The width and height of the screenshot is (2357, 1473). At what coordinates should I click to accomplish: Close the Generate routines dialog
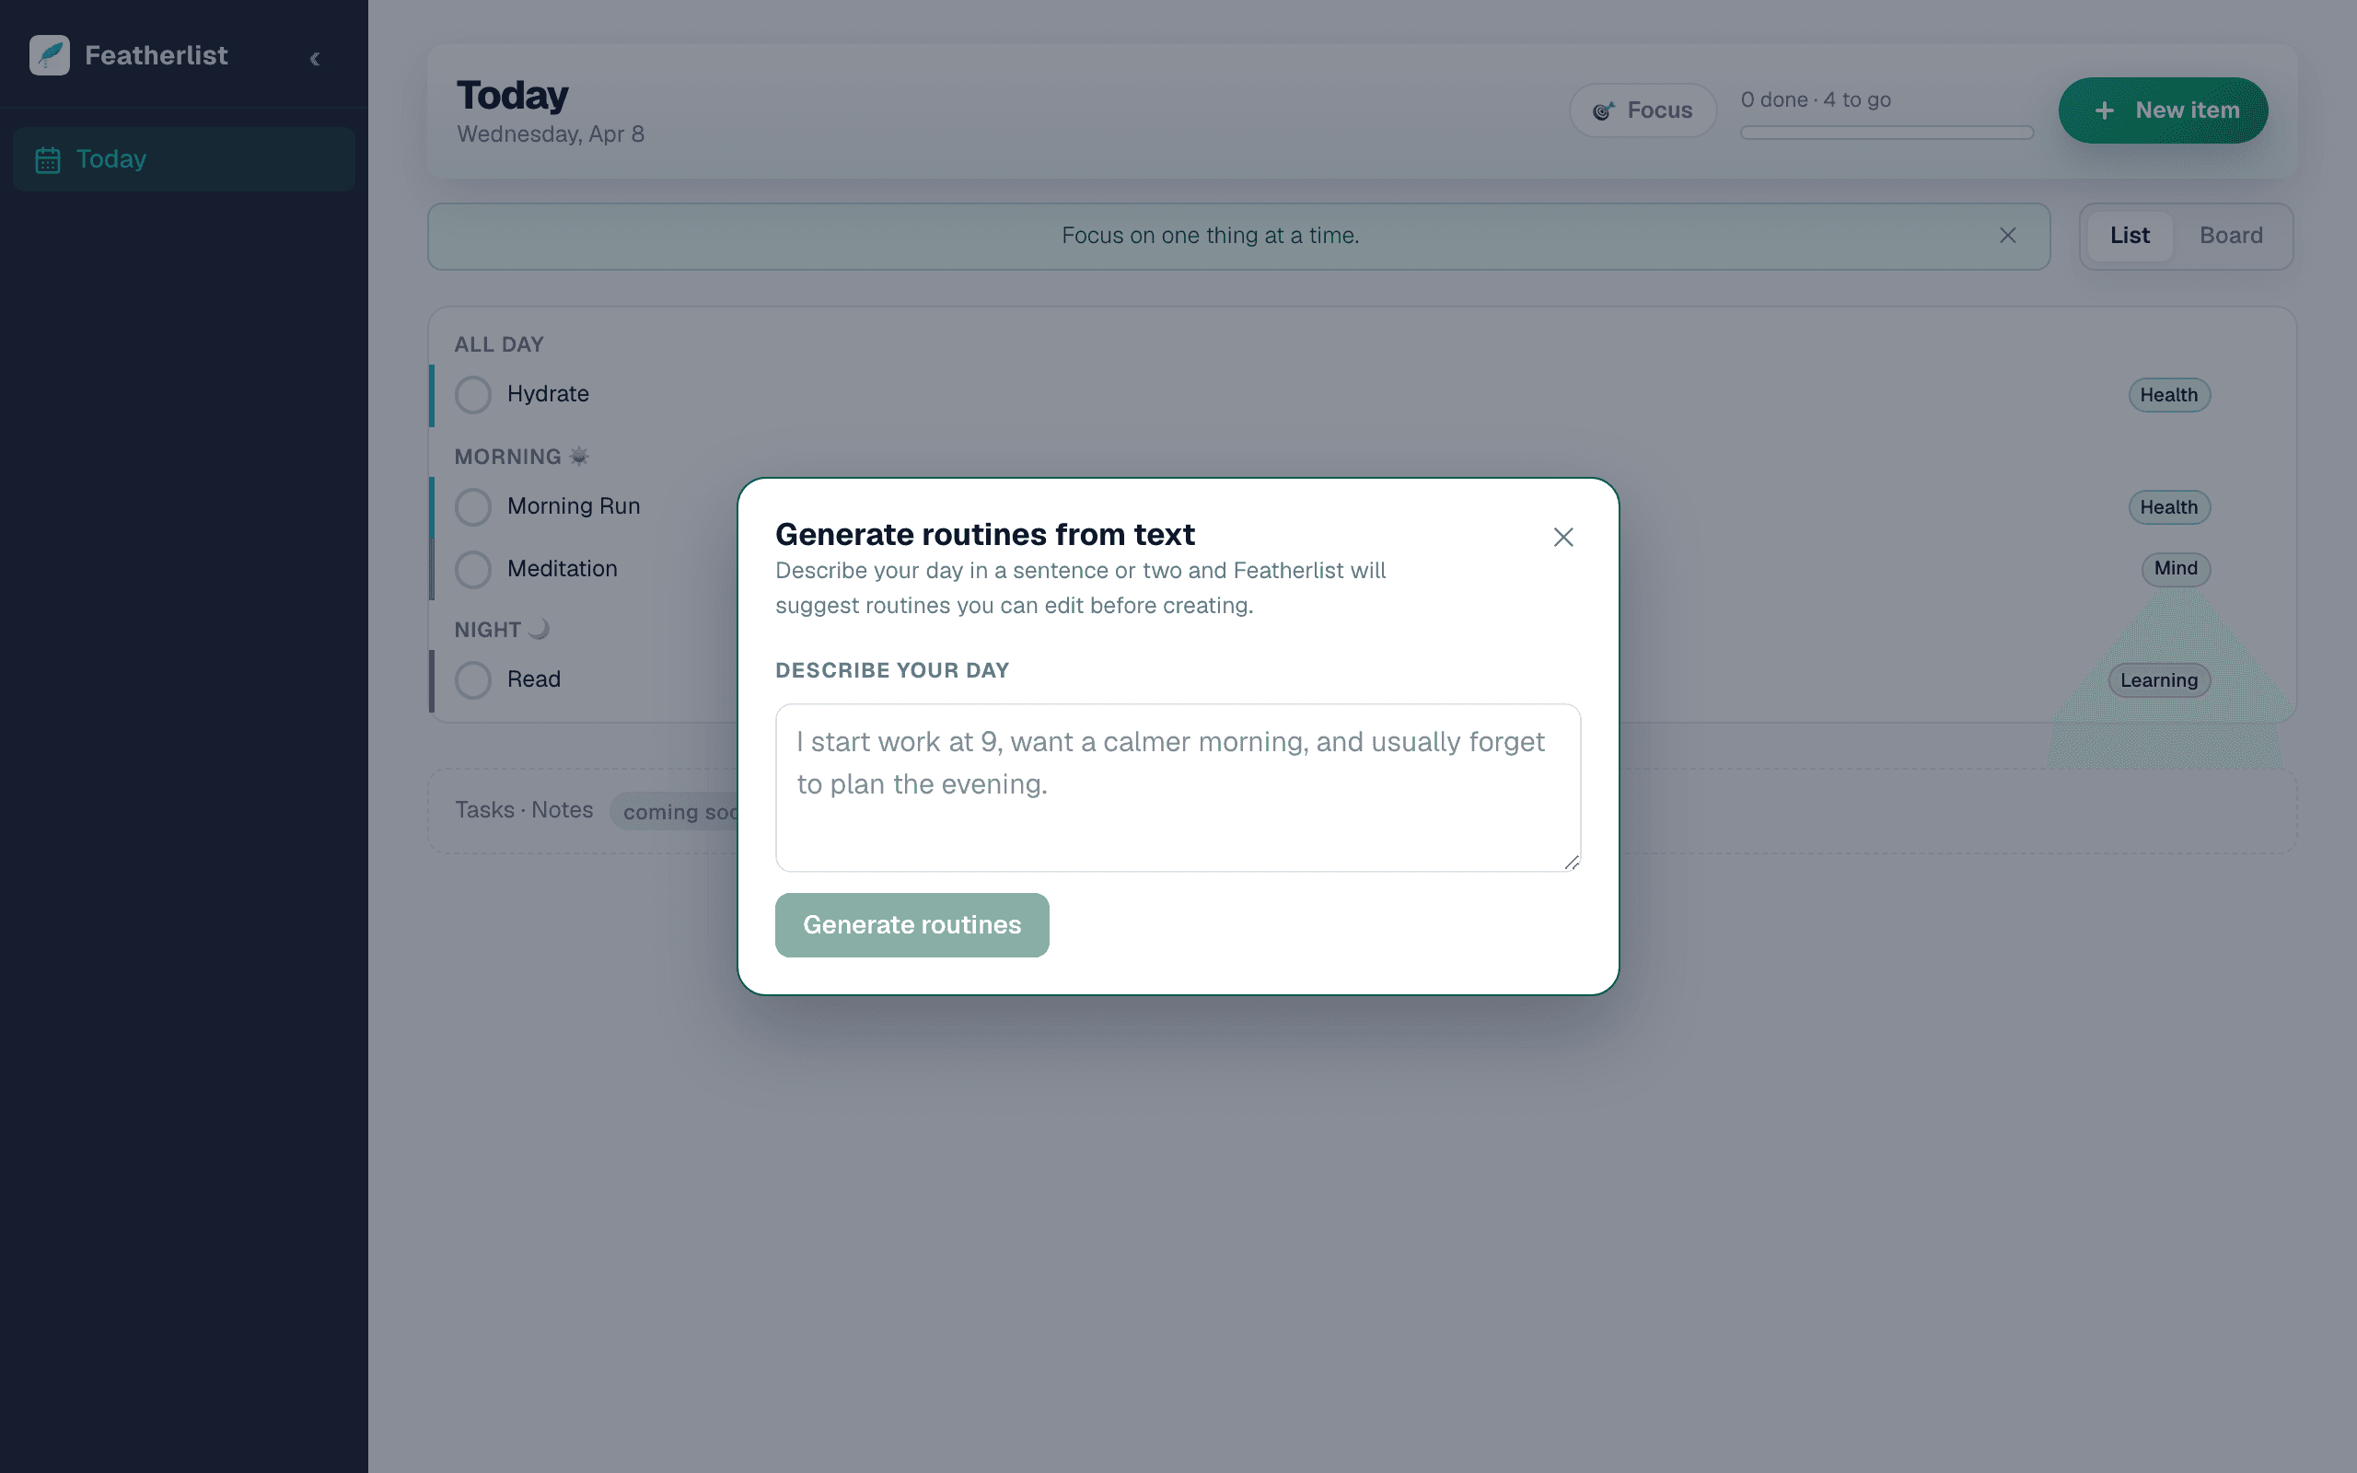(1562, 537)
